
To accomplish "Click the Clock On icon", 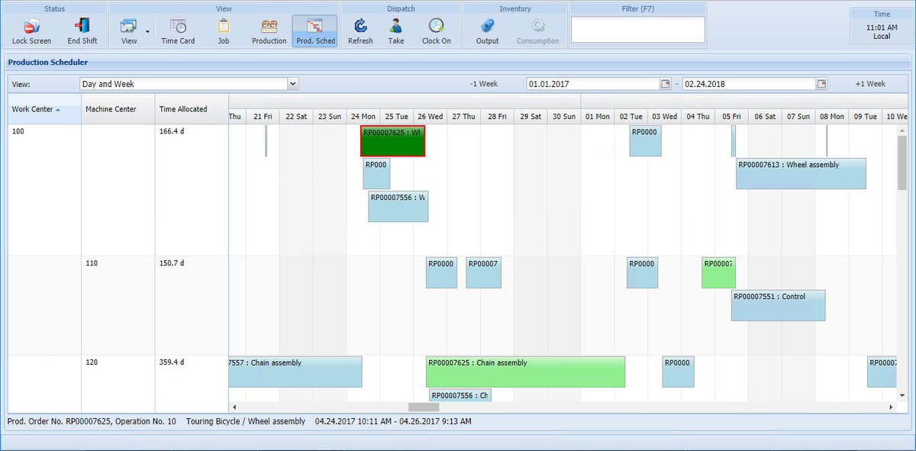I will pos(437,31).
